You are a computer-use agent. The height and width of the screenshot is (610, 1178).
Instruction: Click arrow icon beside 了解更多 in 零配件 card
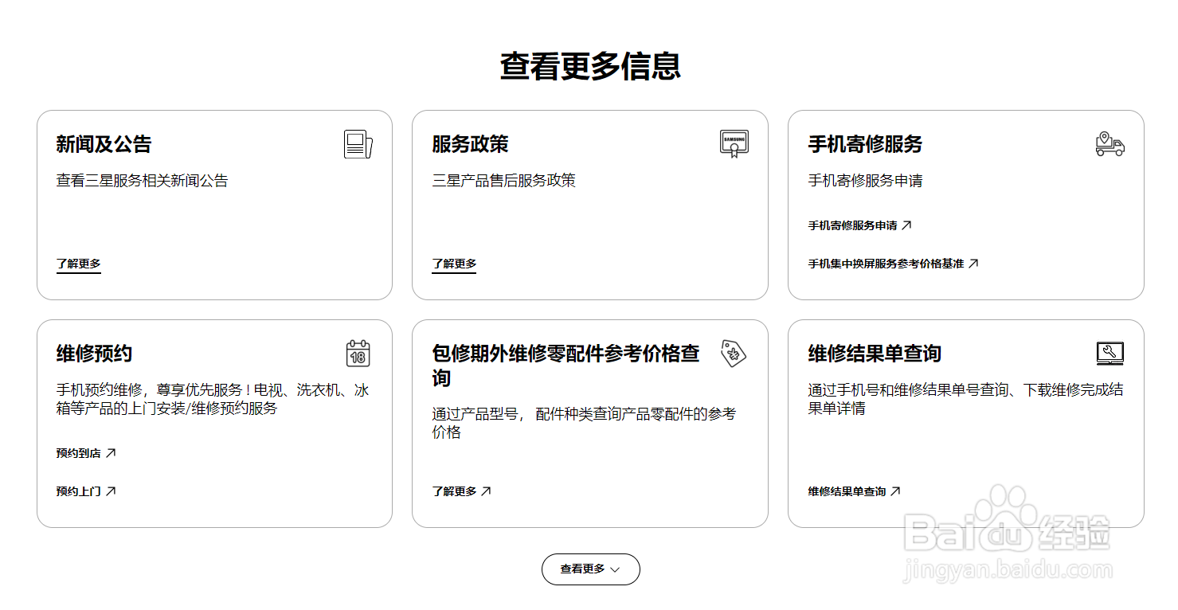coord(486,491)
